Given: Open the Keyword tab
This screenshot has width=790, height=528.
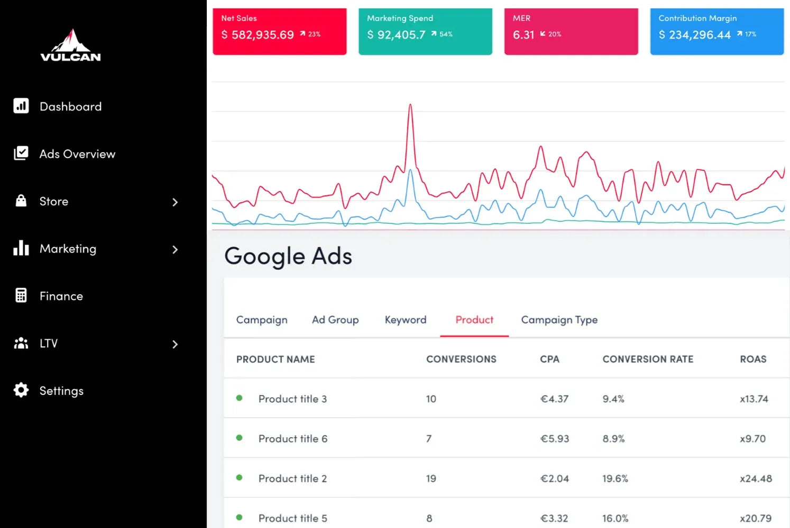Looking at the screenshot, I should tap(405, 320).
